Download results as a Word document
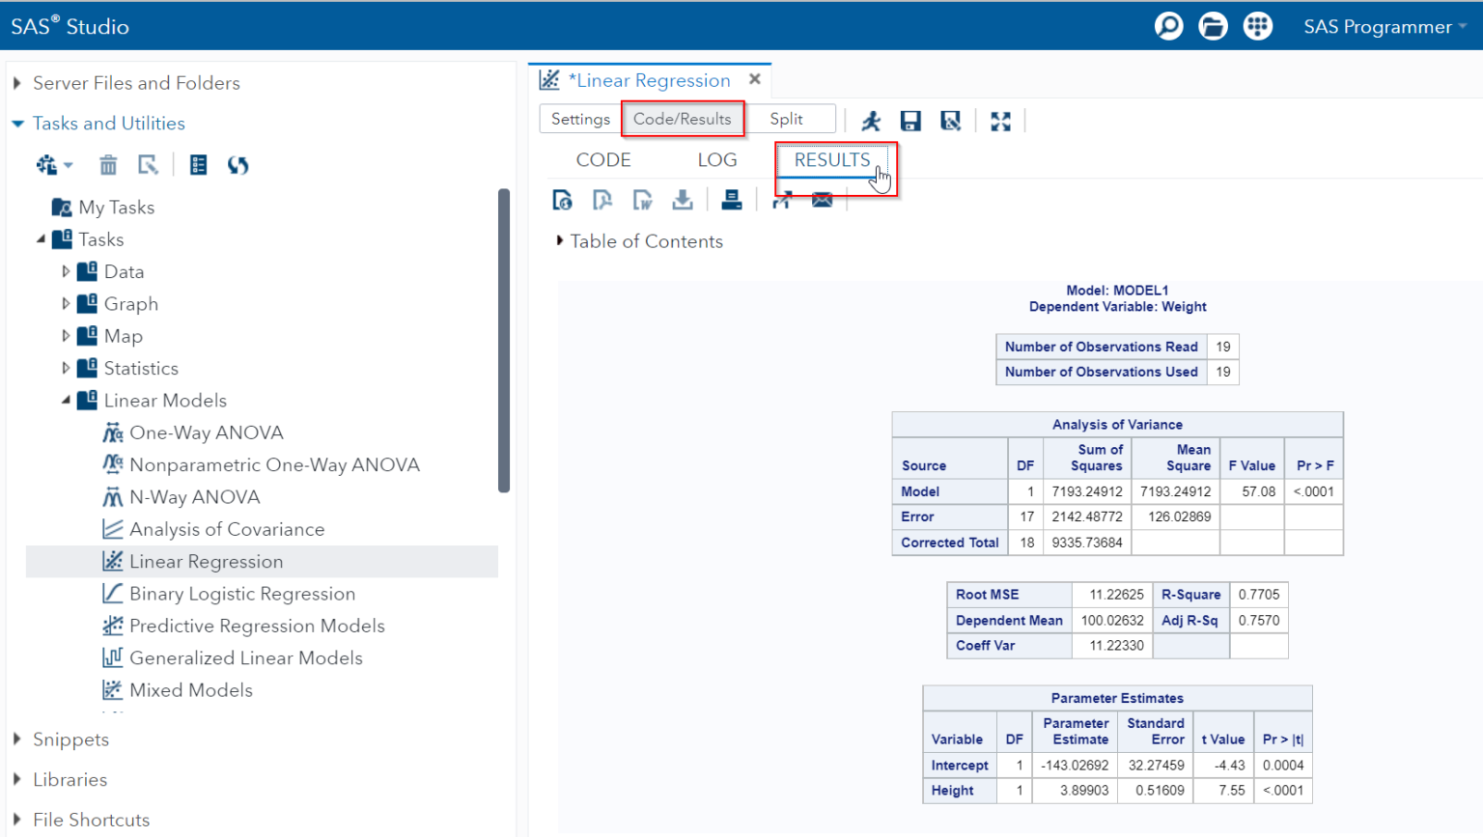The height and width of the screenshot is (837, 1483). tap(642, 200)
